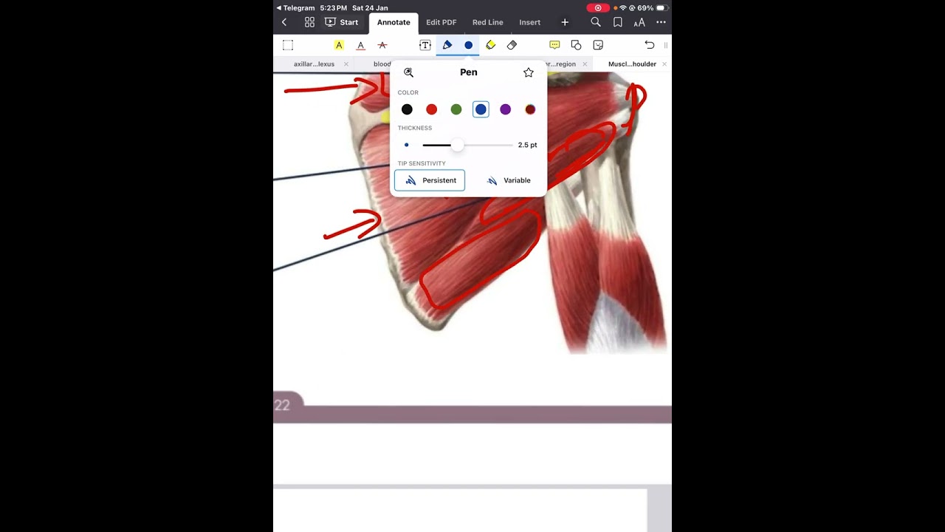The width and height of the screenshot is (945, 532).
Task: Open the search magnifier
Action: pos(596,22)
